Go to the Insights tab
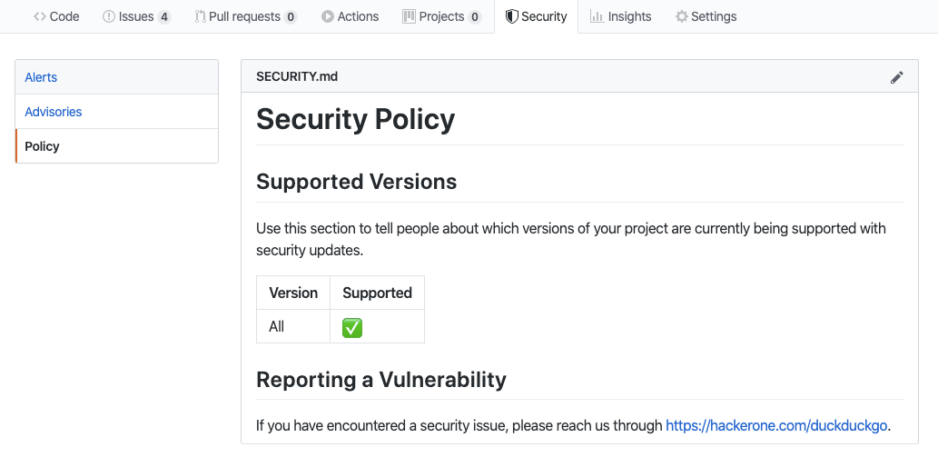The height and width of the screenshot is (457, 938). coord(629,16)
